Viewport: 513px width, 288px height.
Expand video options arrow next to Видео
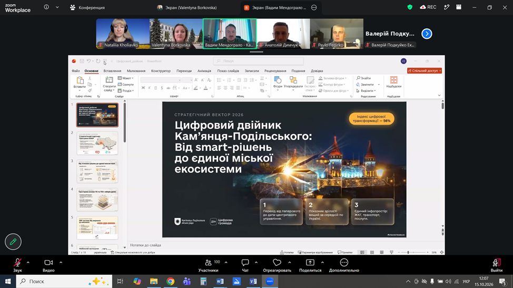coord(61,262)
